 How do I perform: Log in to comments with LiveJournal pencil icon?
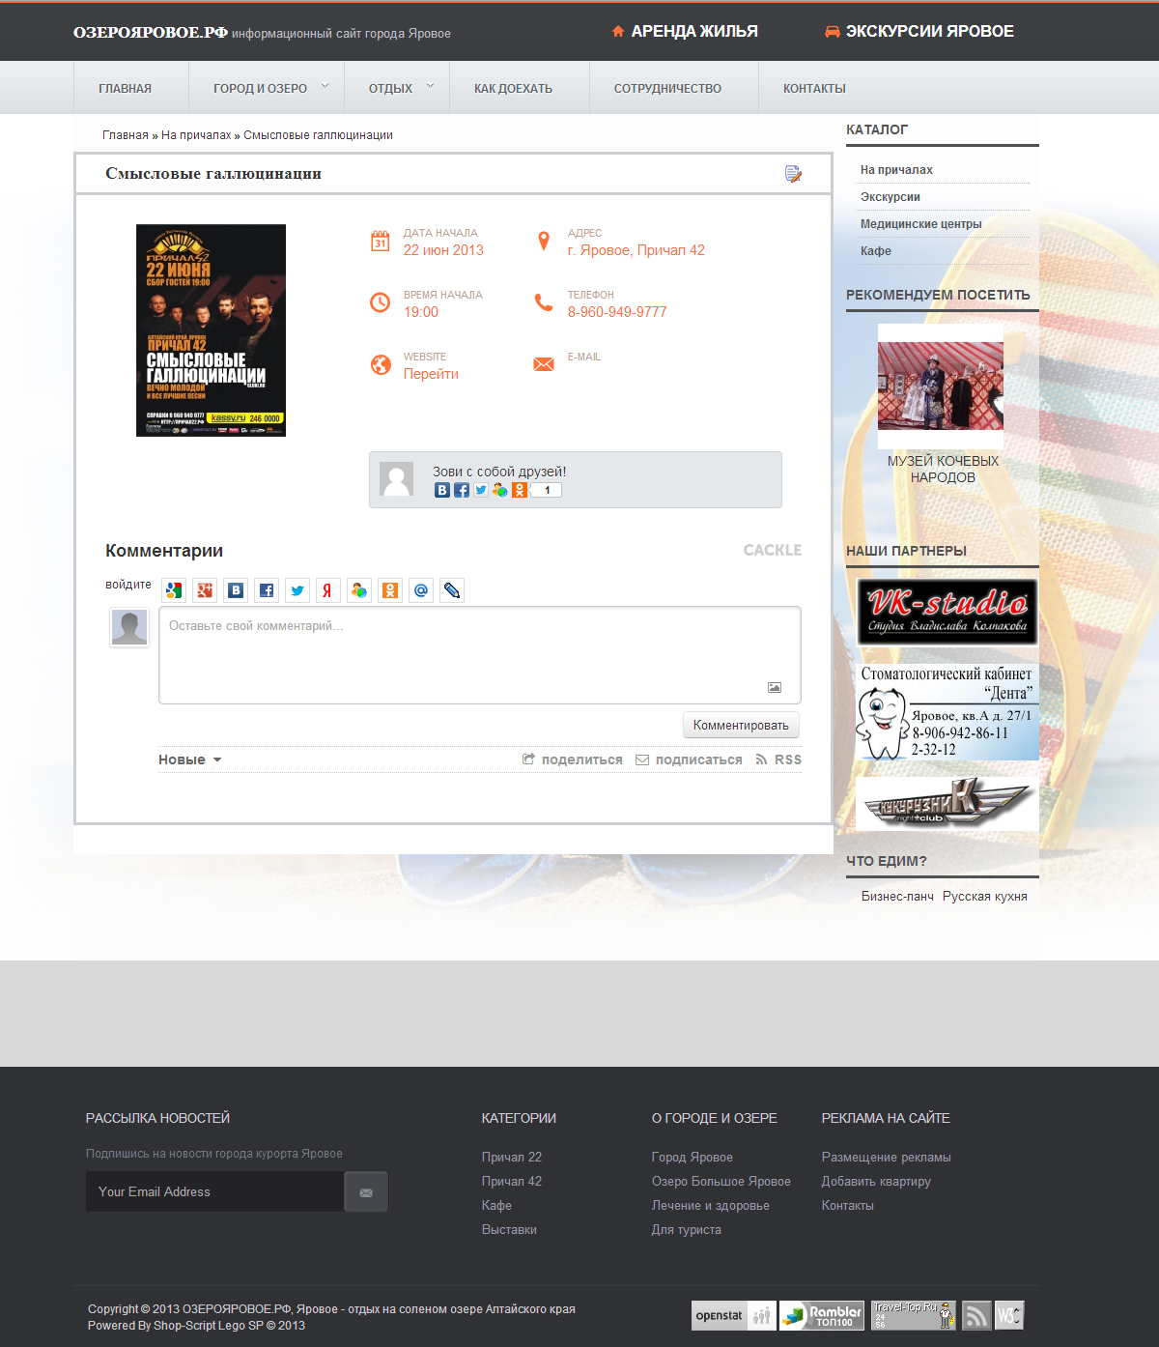tap(452, 590)
